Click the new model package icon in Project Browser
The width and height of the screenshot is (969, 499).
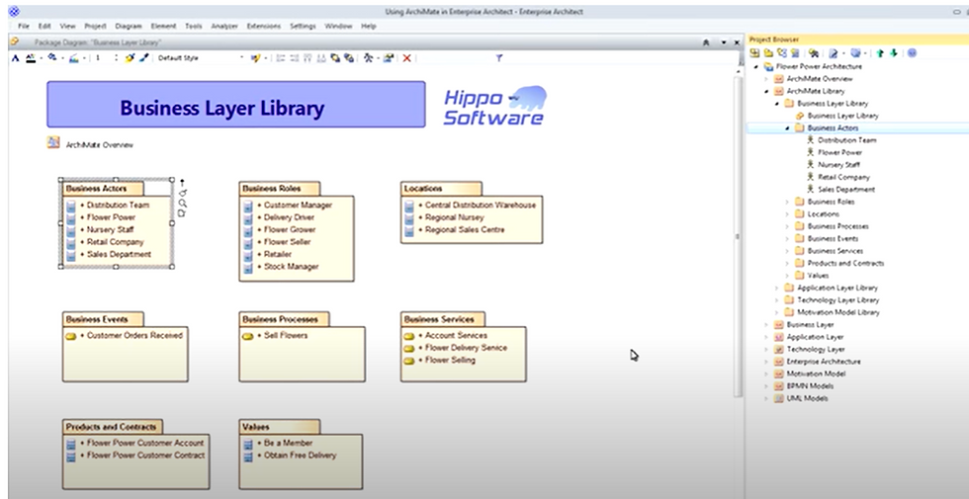tap(754, 53)
